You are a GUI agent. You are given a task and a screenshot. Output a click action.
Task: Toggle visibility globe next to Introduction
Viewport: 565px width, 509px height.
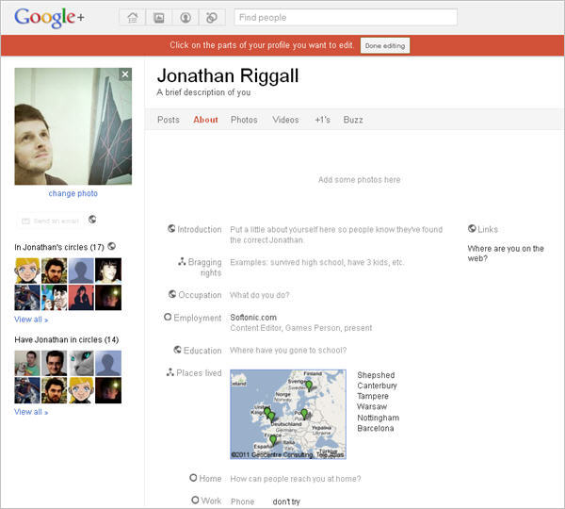click(x=171, y=229)
